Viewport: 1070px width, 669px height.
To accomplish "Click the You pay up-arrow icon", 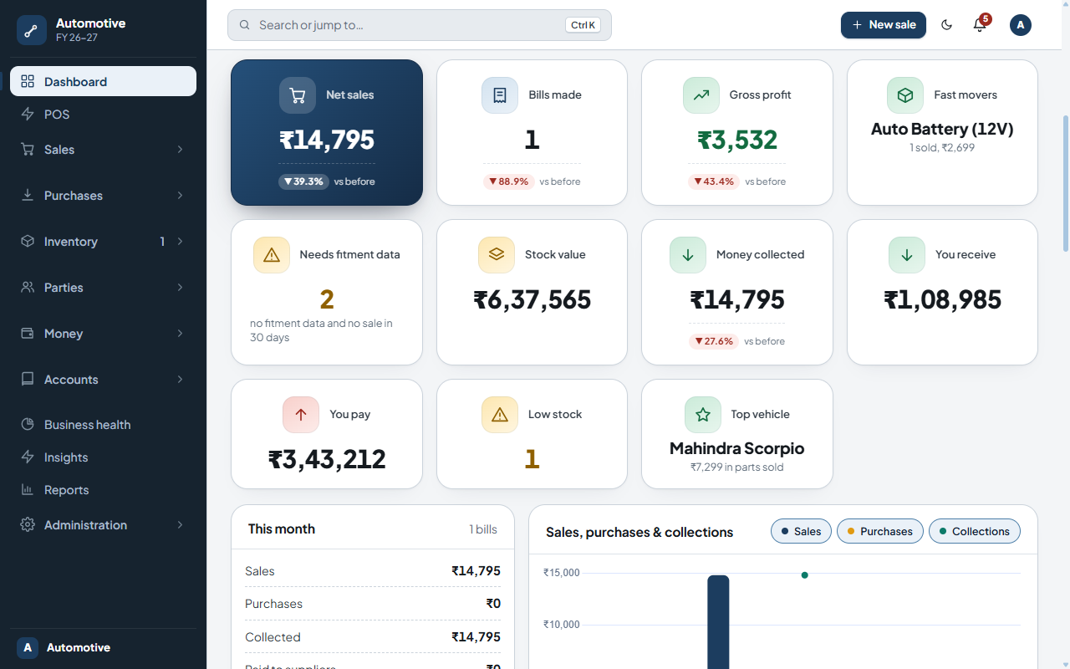I will click(x=301, y=415).
